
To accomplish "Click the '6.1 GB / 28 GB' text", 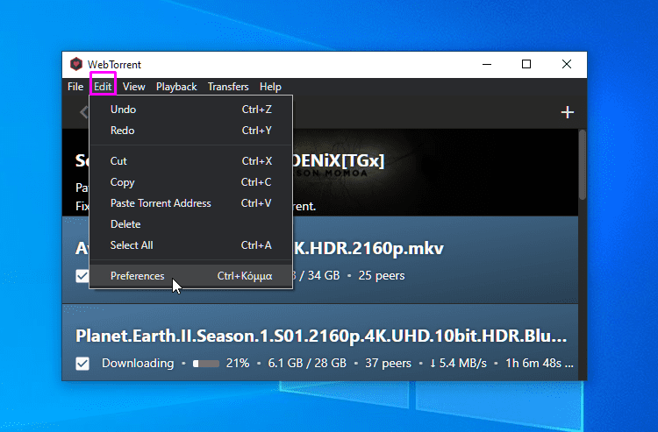I will (x=307, y=364).
